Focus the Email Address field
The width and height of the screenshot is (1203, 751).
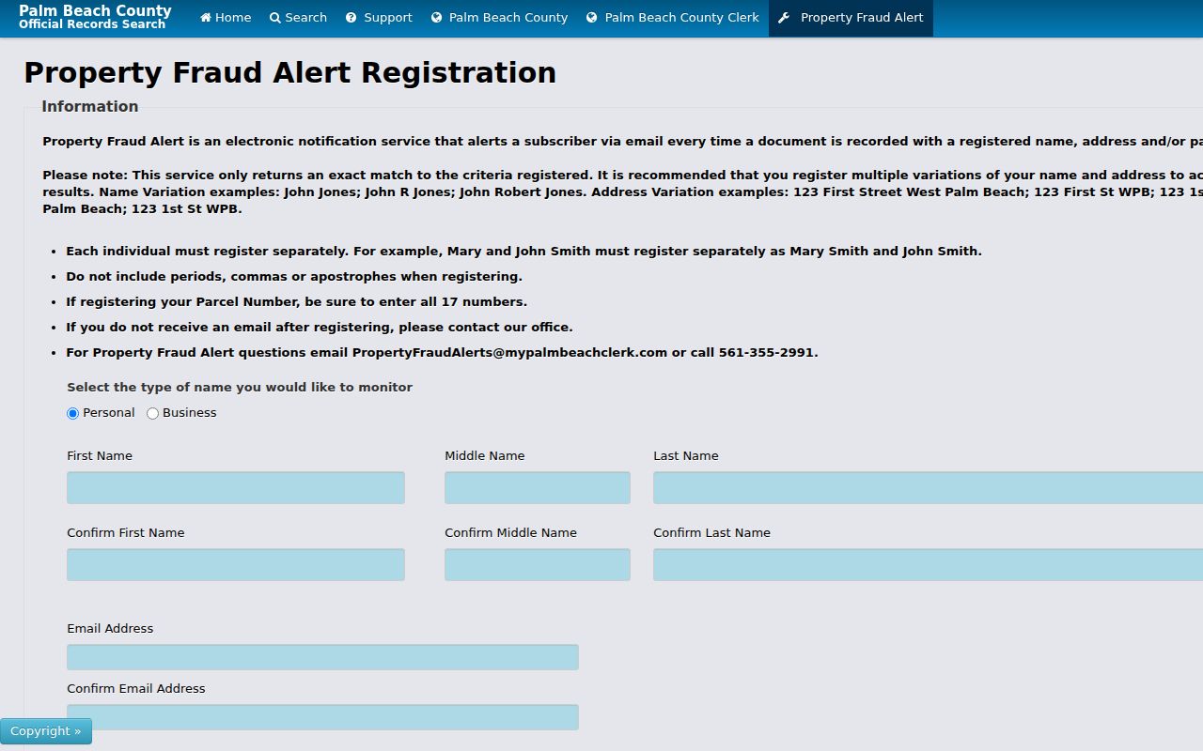pyautogui.click(x=322, y=657)
